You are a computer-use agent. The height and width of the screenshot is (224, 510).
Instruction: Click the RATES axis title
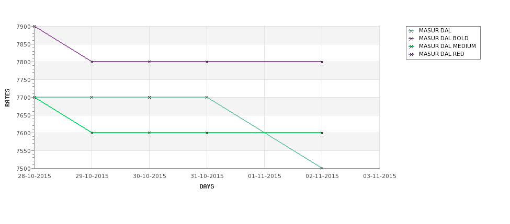click(x=7, y=98)
